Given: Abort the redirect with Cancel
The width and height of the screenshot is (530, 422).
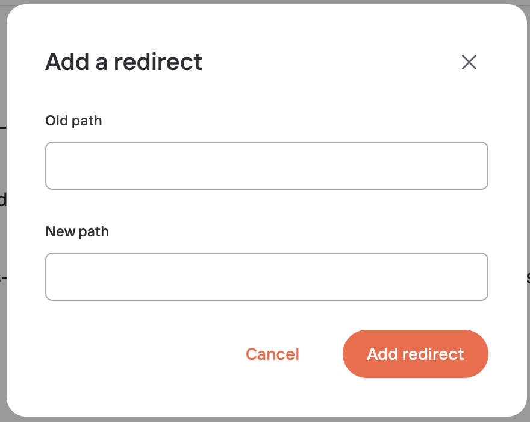Looking at the screenshot, I should pos(272,354).
